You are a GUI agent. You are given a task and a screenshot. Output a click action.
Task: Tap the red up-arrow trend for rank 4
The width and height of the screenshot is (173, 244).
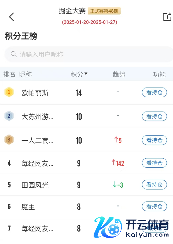[113, 163]
